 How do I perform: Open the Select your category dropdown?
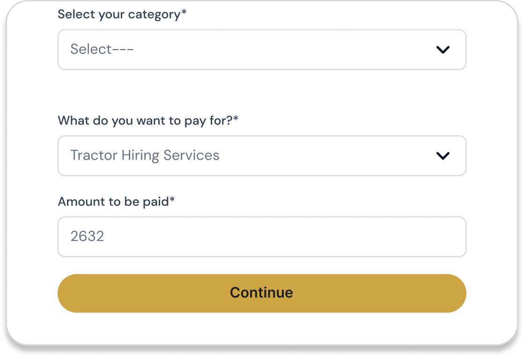(x=261, y=50)
